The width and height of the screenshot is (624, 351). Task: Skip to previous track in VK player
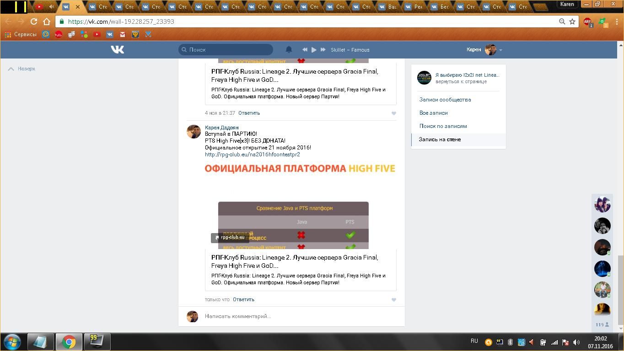(305, 50)
